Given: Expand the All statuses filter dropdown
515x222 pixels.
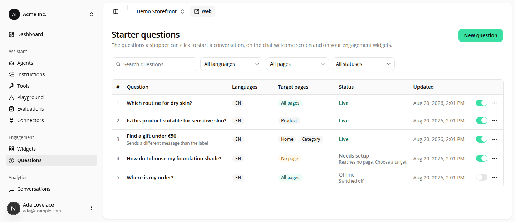Looking at the screenshot, I should [363, 64].
